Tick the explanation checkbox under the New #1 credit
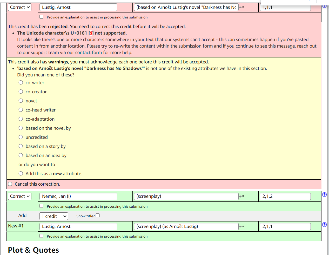This screenshot has height=255, width=329. pos(42,236)
